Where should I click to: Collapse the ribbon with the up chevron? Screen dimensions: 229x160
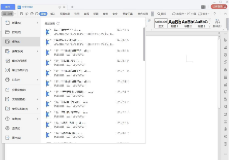click(226, 14)
